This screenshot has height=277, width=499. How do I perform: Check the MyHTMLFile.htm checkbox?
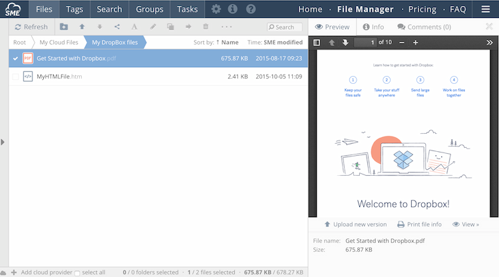(x=15, y=77)
